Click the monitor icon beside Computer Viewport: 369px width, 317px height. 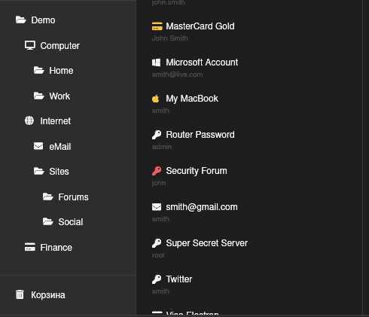tap(30, 45)
